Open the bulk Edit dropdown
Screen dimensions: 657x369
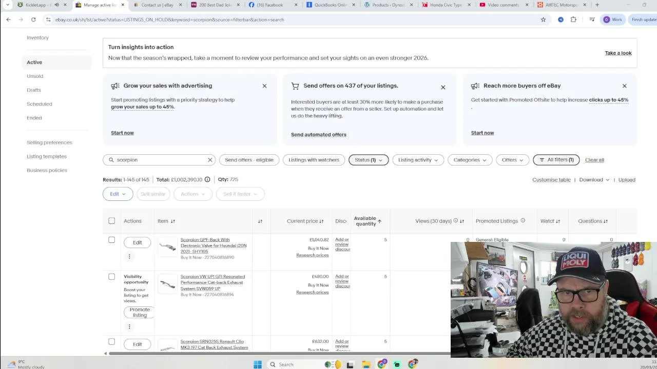pyautogui.click(x=118, y=194)
